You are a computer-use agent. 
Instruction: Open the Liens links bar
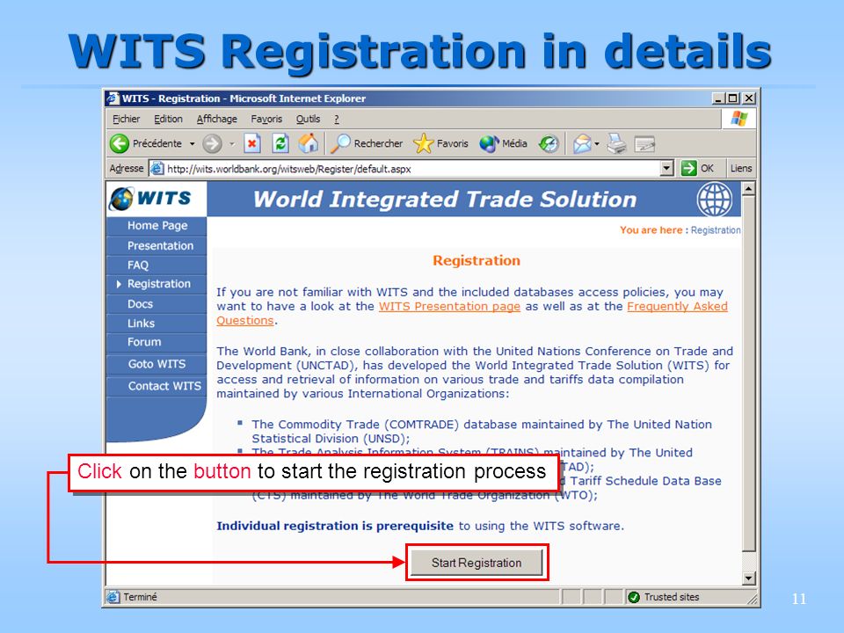tap(740, 168)
